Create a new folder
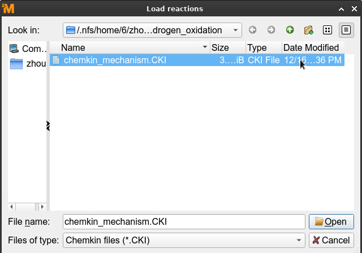This screenshot has height=253, width=362. pyautogui.click(x=308, y=30)
